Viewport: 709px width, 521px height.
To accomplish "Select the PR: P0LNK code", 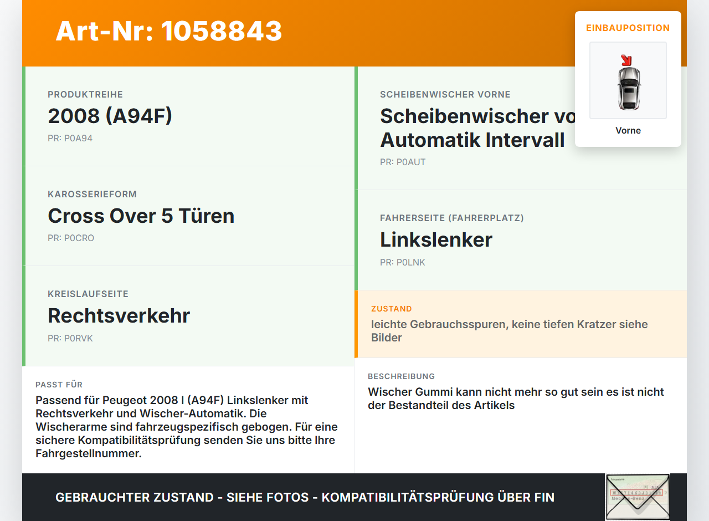I will coord(403,262).
